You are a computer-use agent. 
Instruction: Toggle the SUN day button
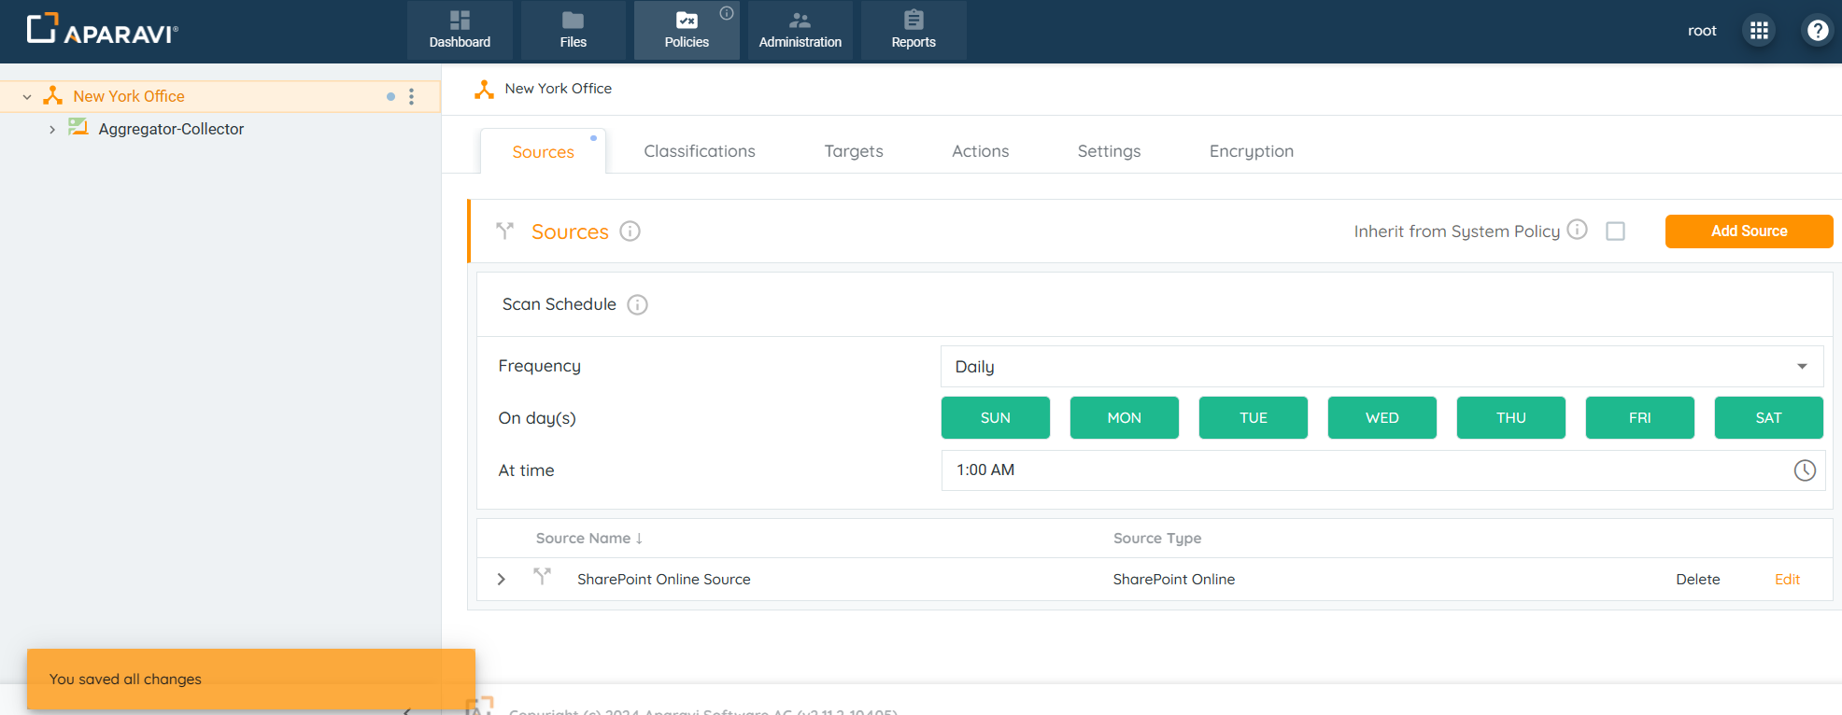995,418
